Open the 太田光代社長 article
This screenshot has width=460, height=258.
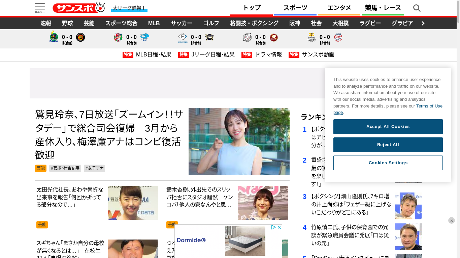click(70, 197)
